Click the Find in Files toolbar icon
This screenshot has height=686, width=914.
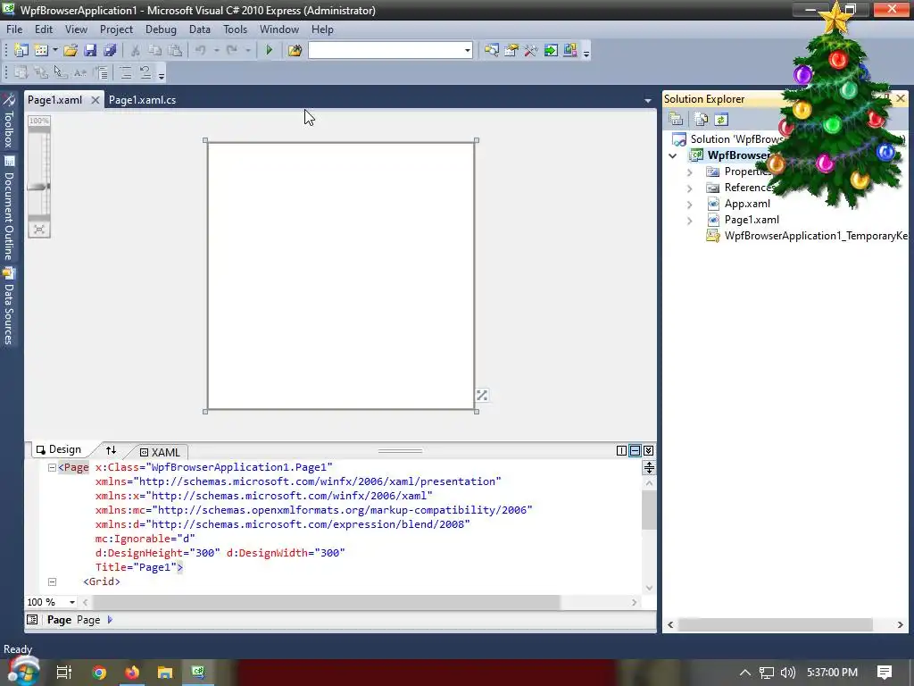(x=295, y=51)
